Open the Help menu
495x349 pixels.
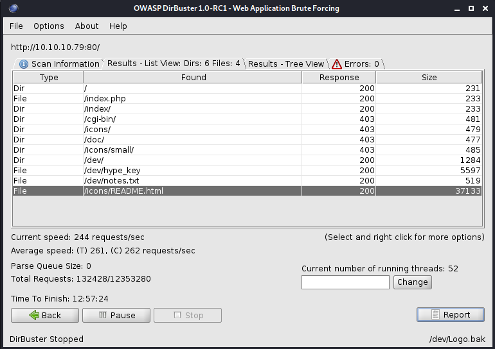tap(118, 26)
